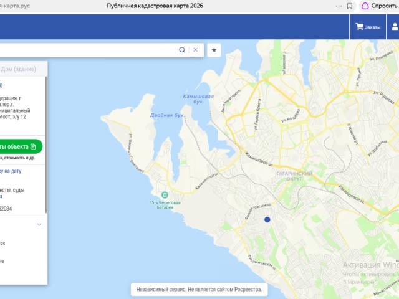Click the Двойная бух. map label
The width and height of the screenshot is (399, 299).
pyautogui.click(x=167, y=115)
